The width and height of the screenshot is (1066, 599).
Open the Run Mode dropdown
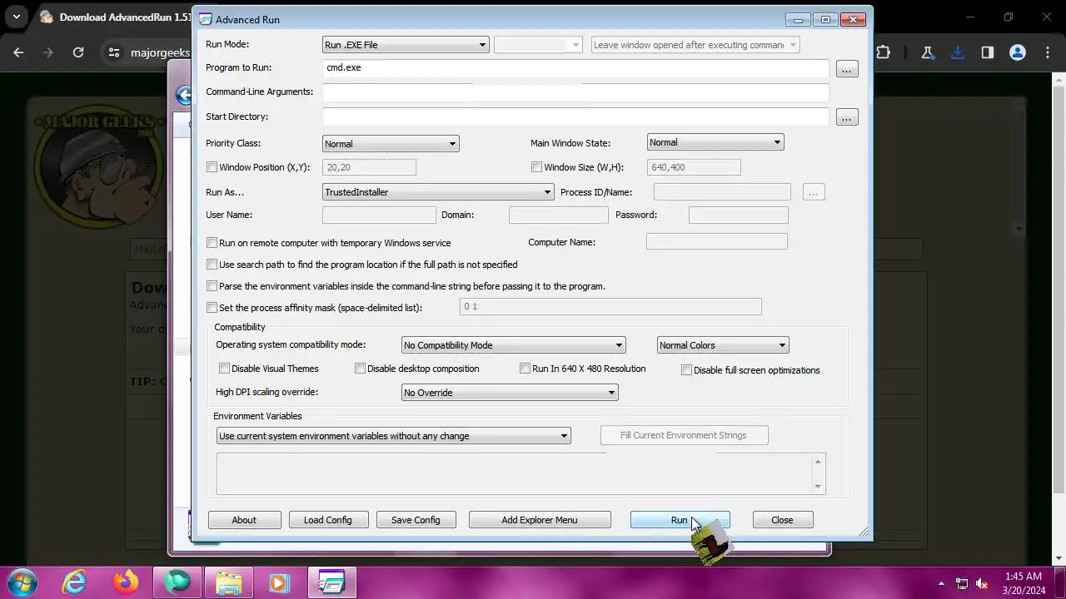click(406, 45)
